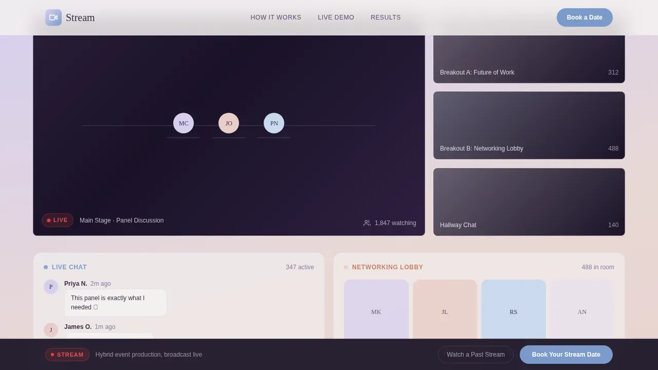Image resolution: width=658 pixels, height=370 pixels.
Task: Open the Results nav item
Action: pos(386,17)
